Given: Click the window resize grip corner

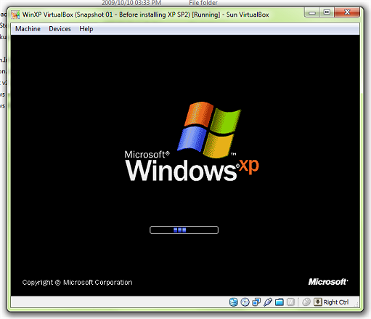Looking at the screenshot, I should coord(356,304).
